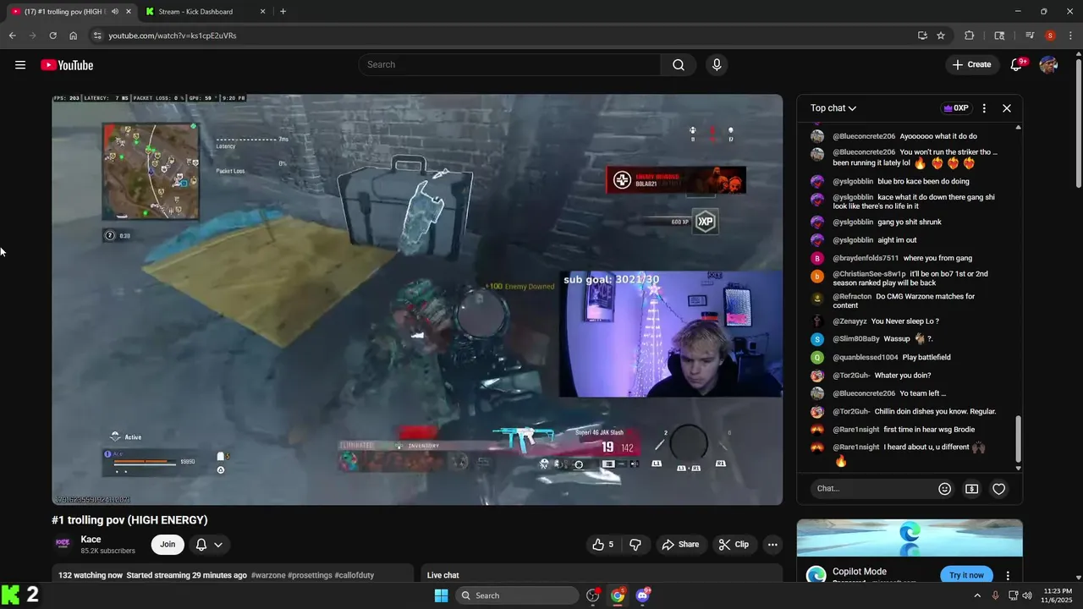This screenshot has height=609, width=1083.
Task: Focus the YouTube search field
Action: (510, 65)
